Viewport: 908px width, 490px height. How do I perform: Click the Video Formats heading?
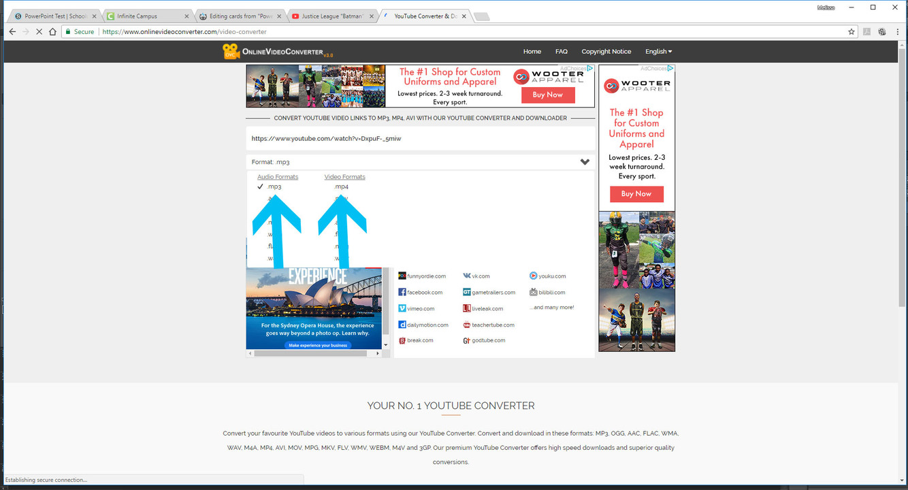(x=345, y=177)
